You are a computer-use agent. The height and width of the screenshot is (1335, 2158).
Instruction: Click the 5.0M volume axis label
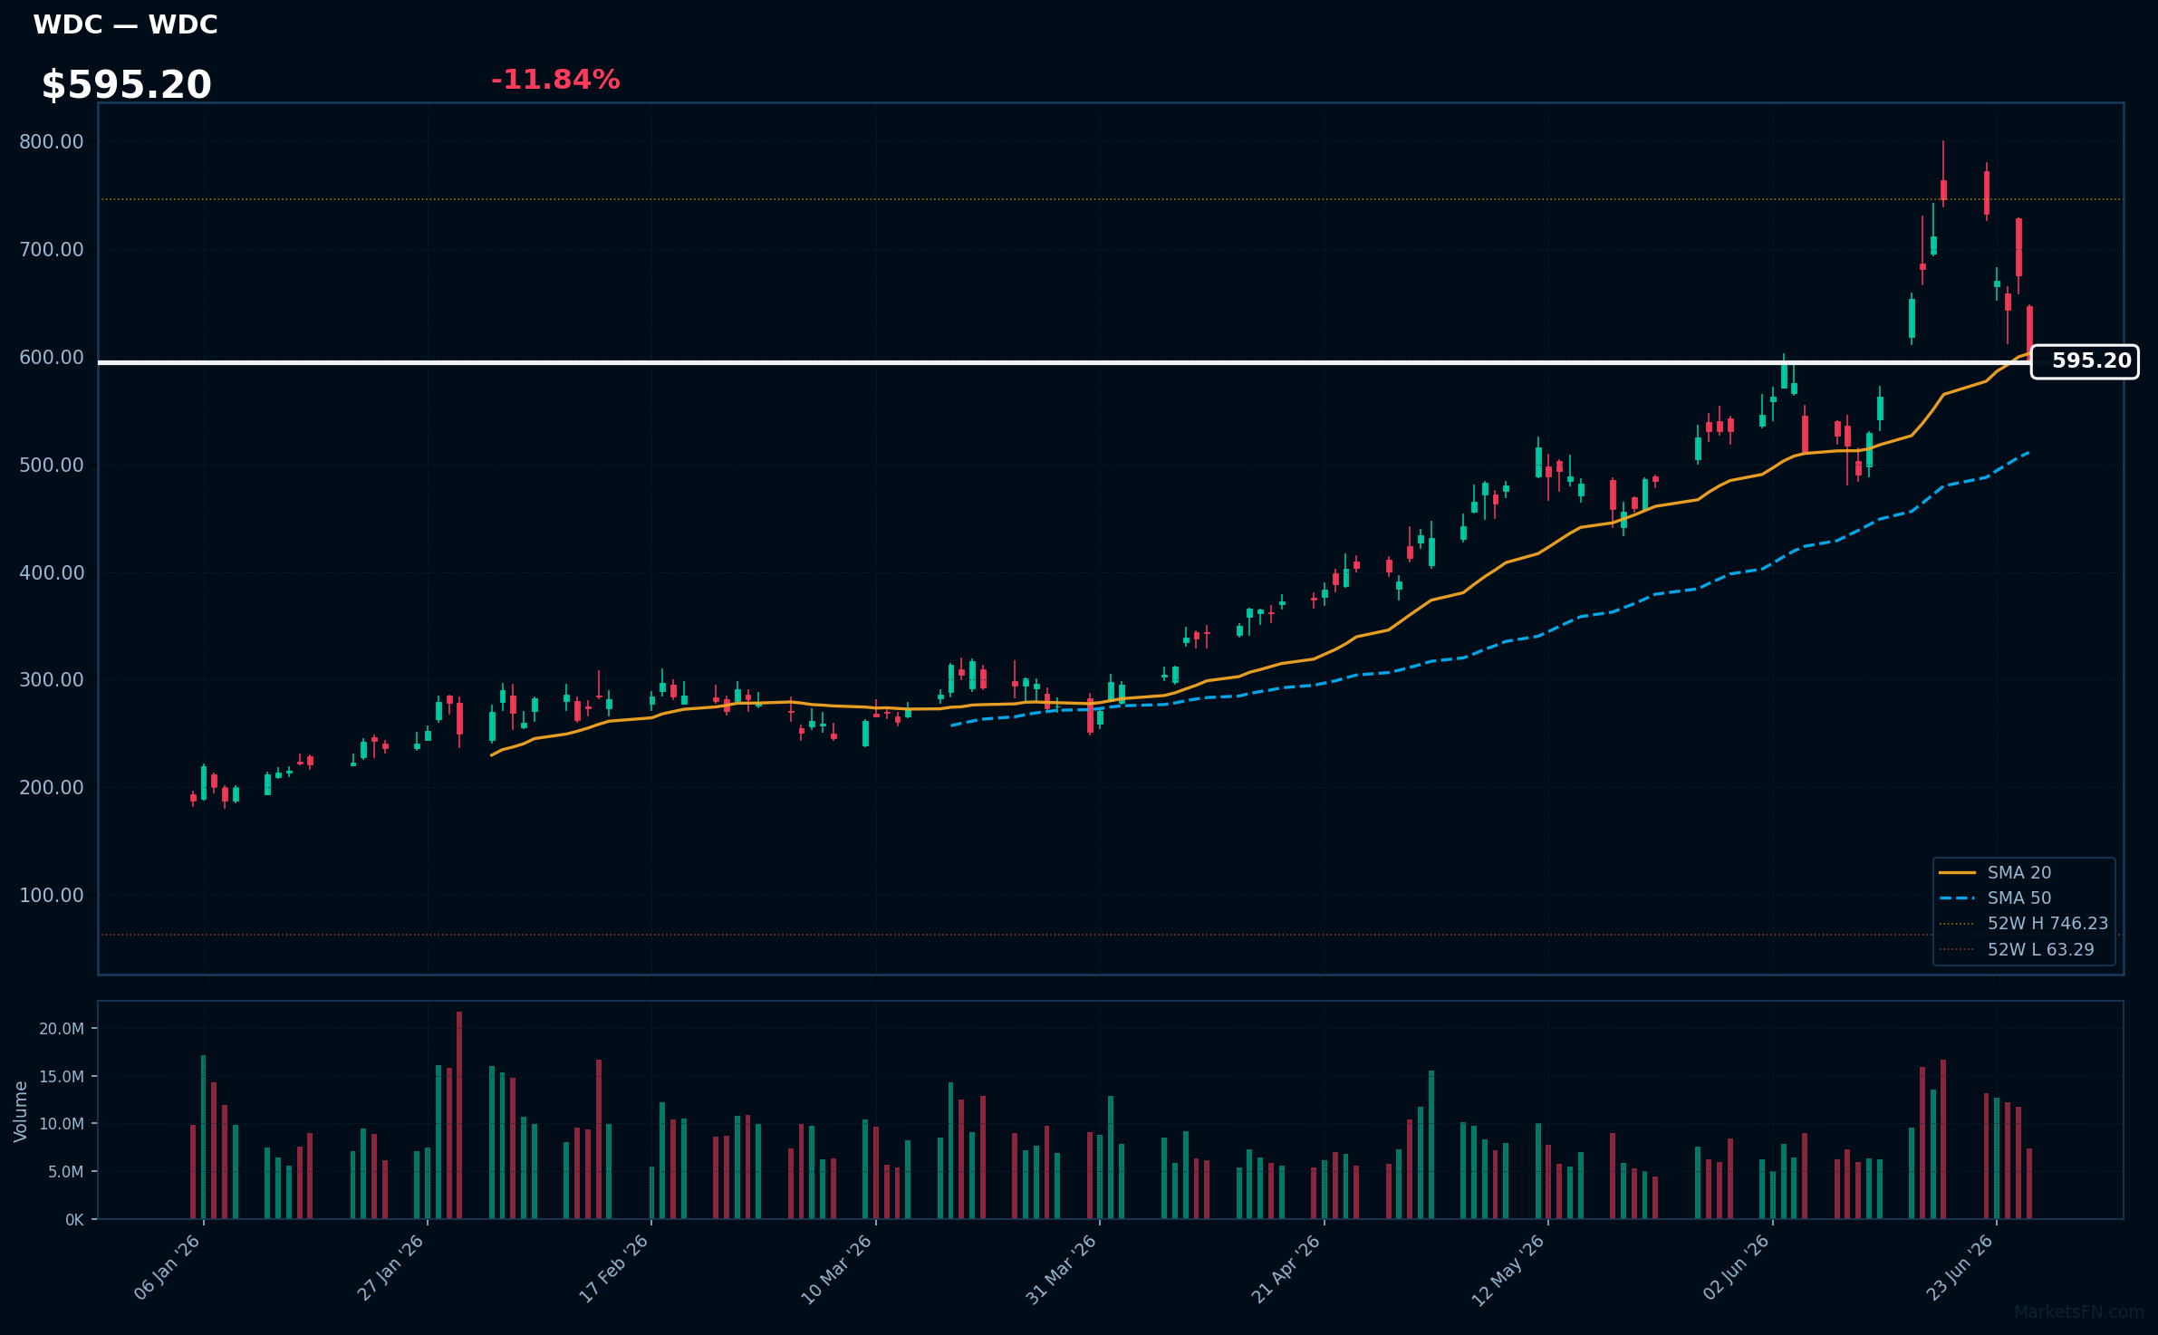pyautogui.click(x=66, y=1172)
